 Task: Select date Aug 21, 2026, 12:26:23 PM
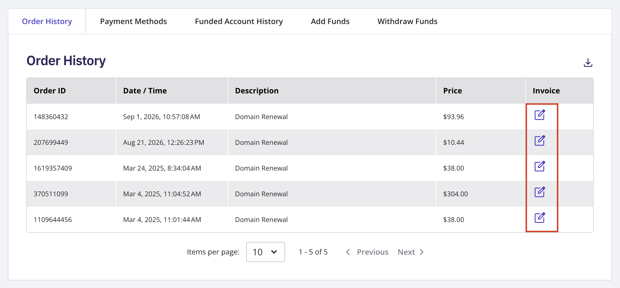(164, 142)
